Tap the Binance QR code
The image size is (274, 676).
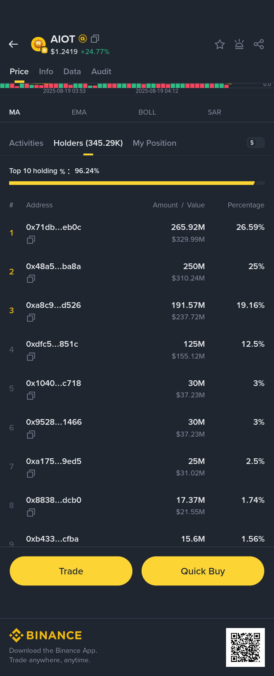pos(245,647)
